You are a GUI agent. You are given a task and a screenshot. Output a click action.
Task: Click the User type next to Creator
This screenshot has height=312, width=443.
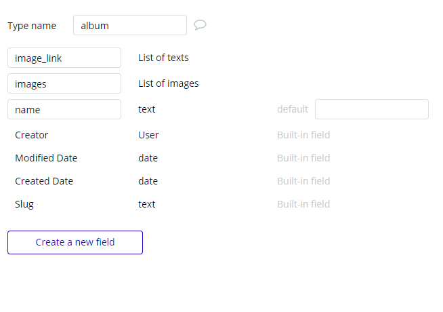(x=148, y=135)
